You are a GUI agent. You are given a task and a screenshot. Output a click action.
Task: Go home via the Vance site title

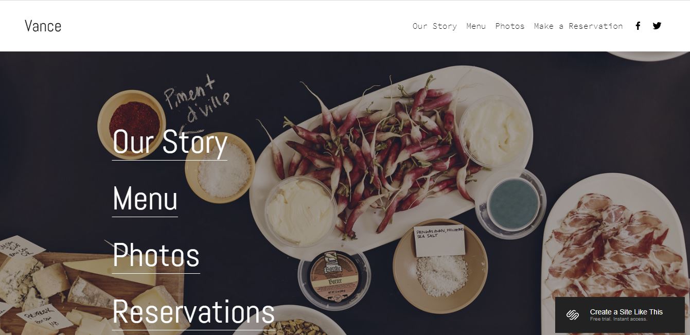coord(43,26)
